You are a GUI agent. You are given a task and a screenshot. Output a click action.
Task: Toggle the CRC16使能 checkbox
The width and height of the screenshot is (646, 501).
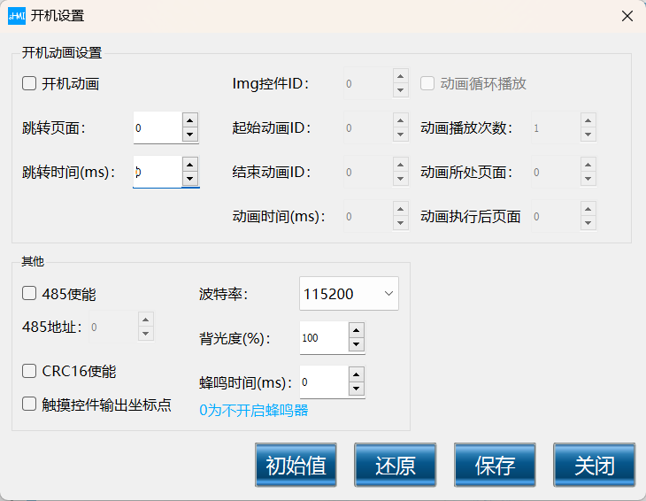pyautogui.click(x=29, y=371)
